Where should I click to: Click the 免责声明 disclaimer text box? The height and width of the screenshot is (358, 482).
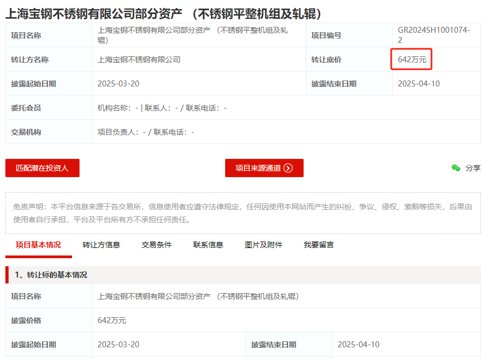point(243,213)
